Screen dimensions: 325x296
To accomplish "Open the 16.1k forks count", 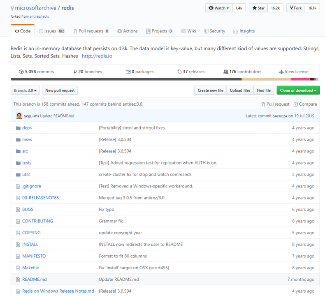I will [312, 8].
